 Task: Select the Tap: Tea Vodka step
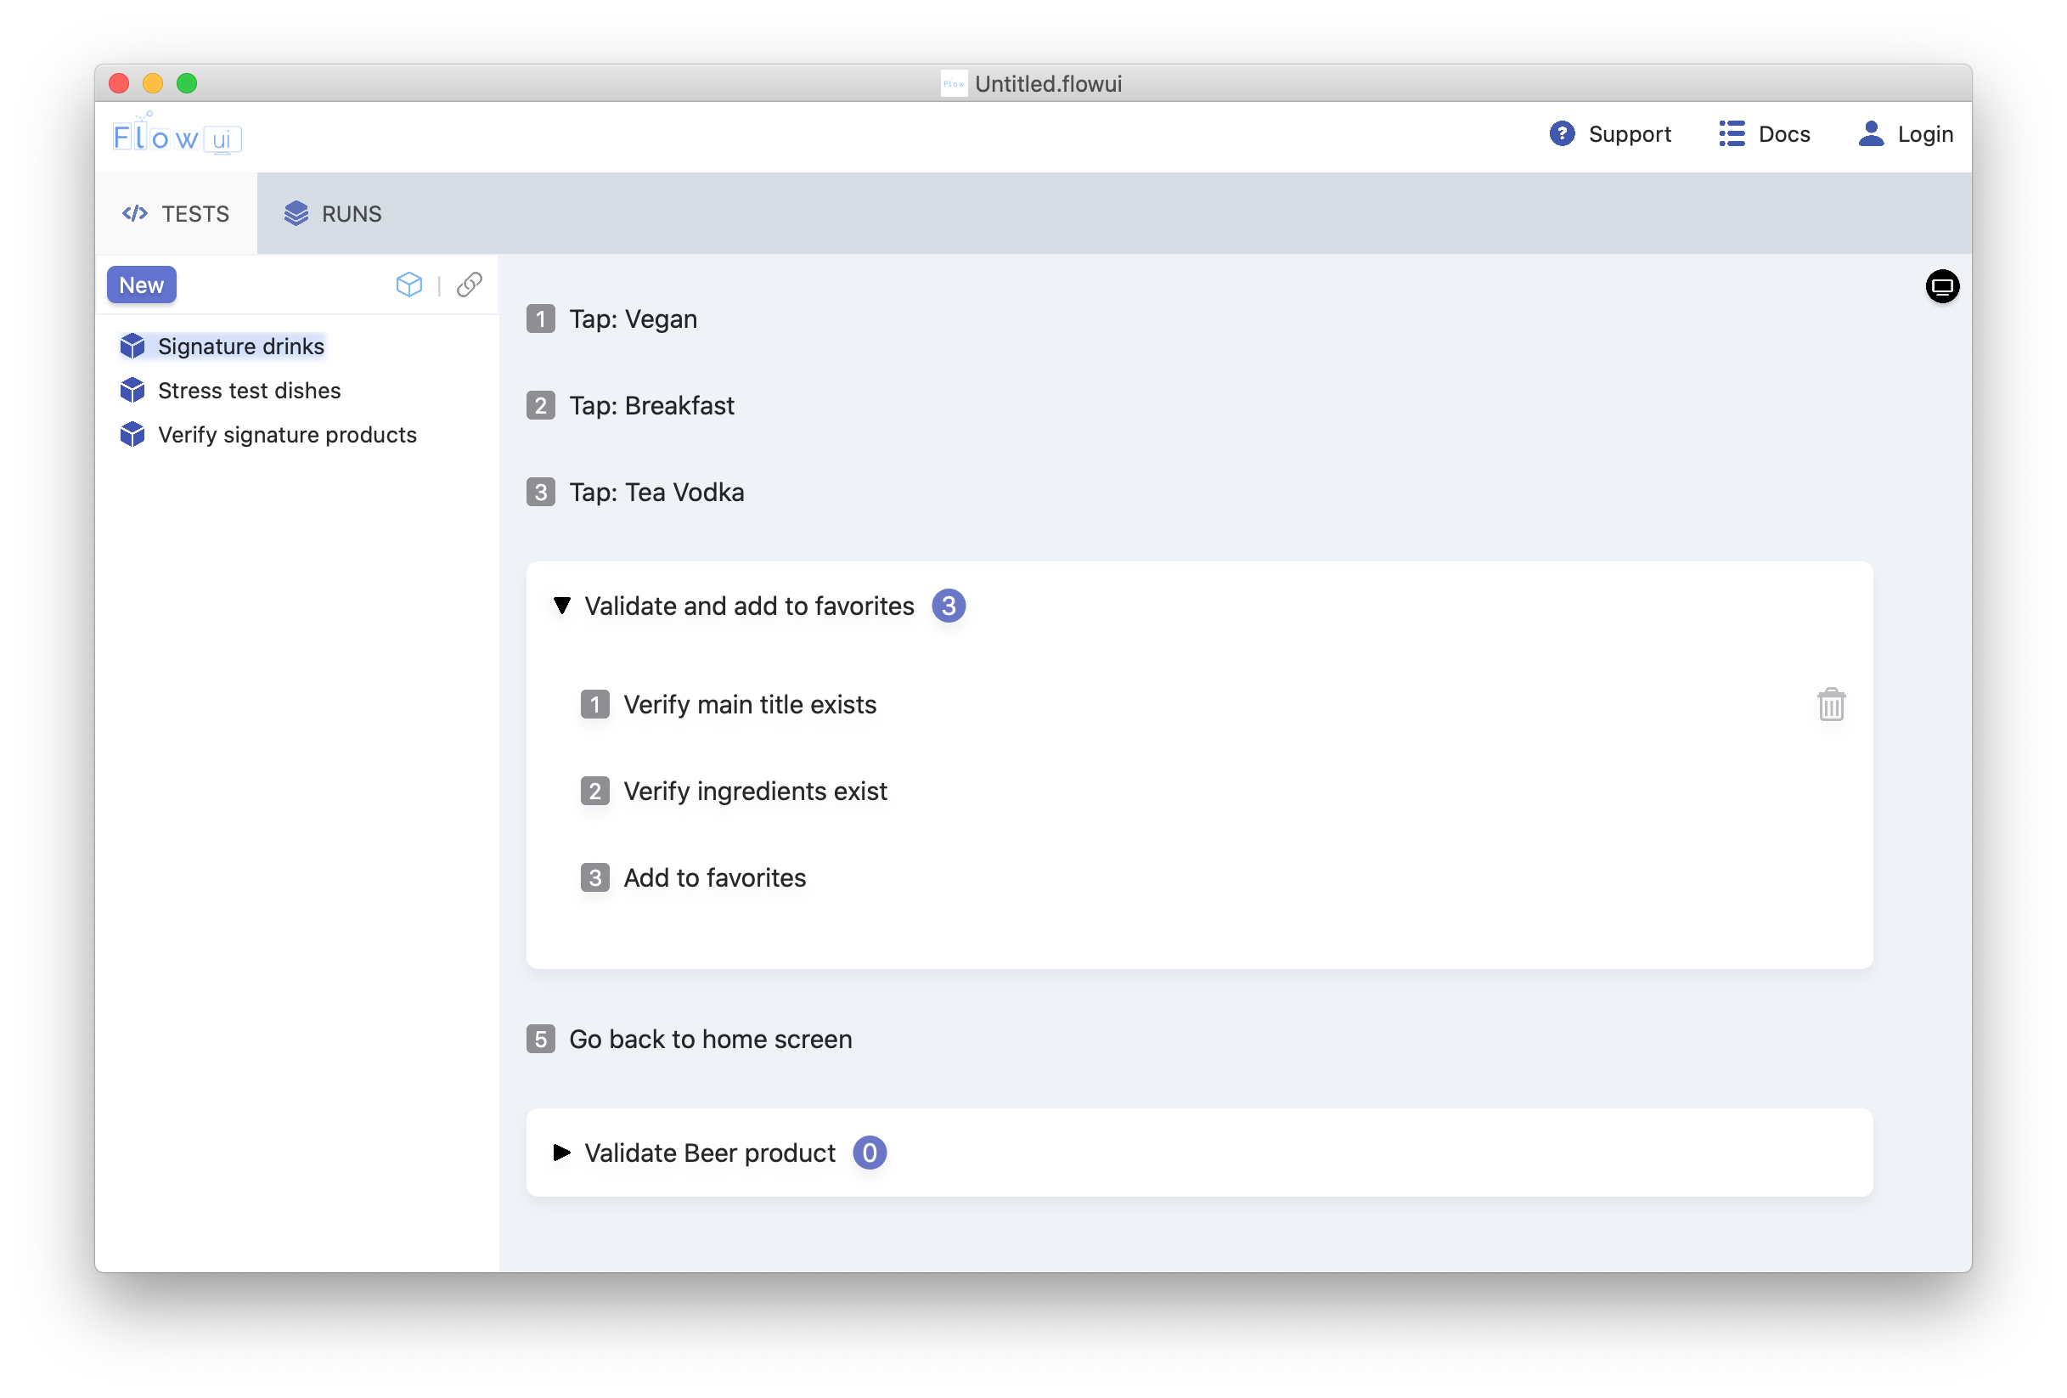(656, 492)
